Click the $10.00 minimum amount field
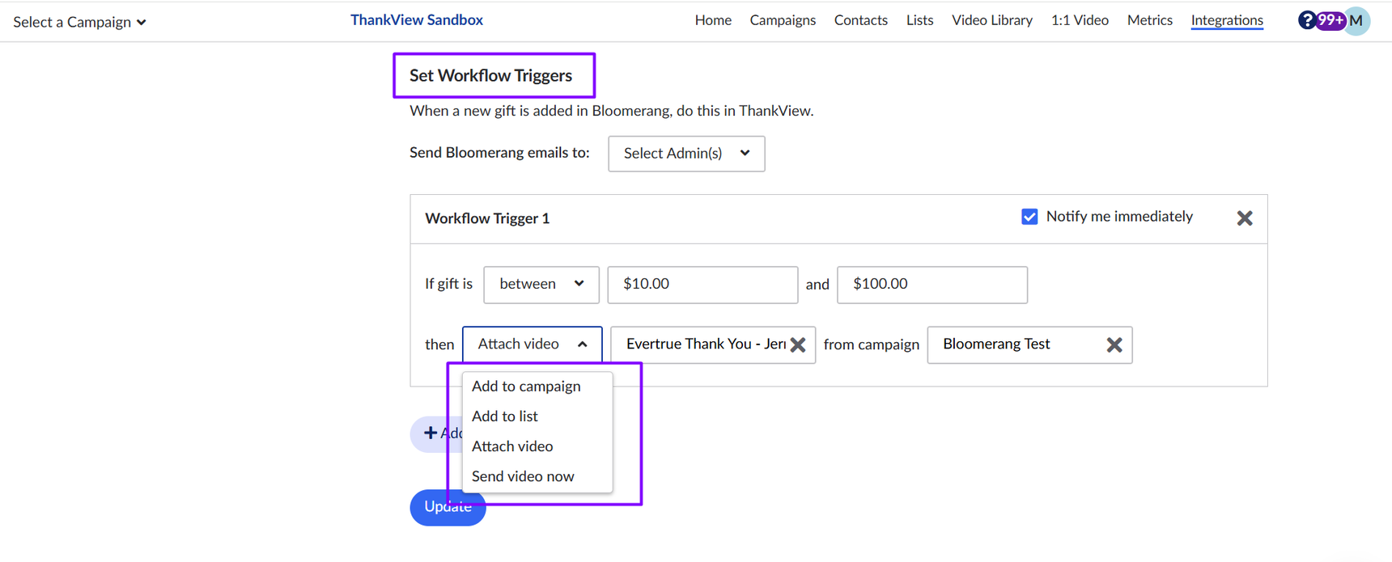Screen dimensions: 1392x562 pos(702,285)
